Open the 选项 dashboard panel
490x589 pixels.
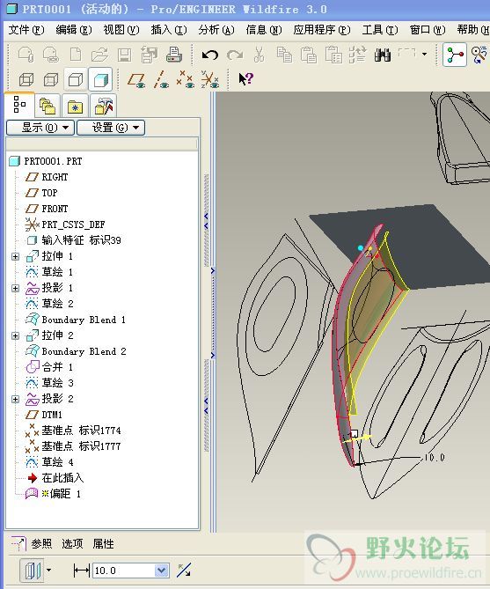coord(72,543)
